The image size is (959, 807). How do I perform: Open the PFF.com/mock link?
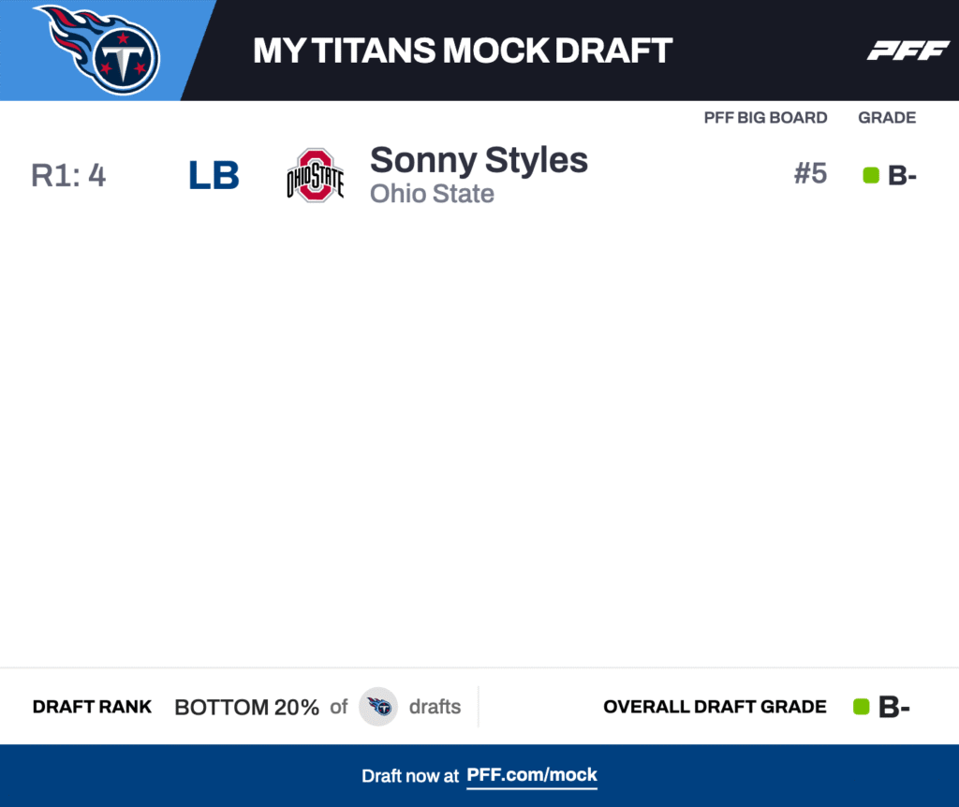pyautogui.click(x=532, y=775)
